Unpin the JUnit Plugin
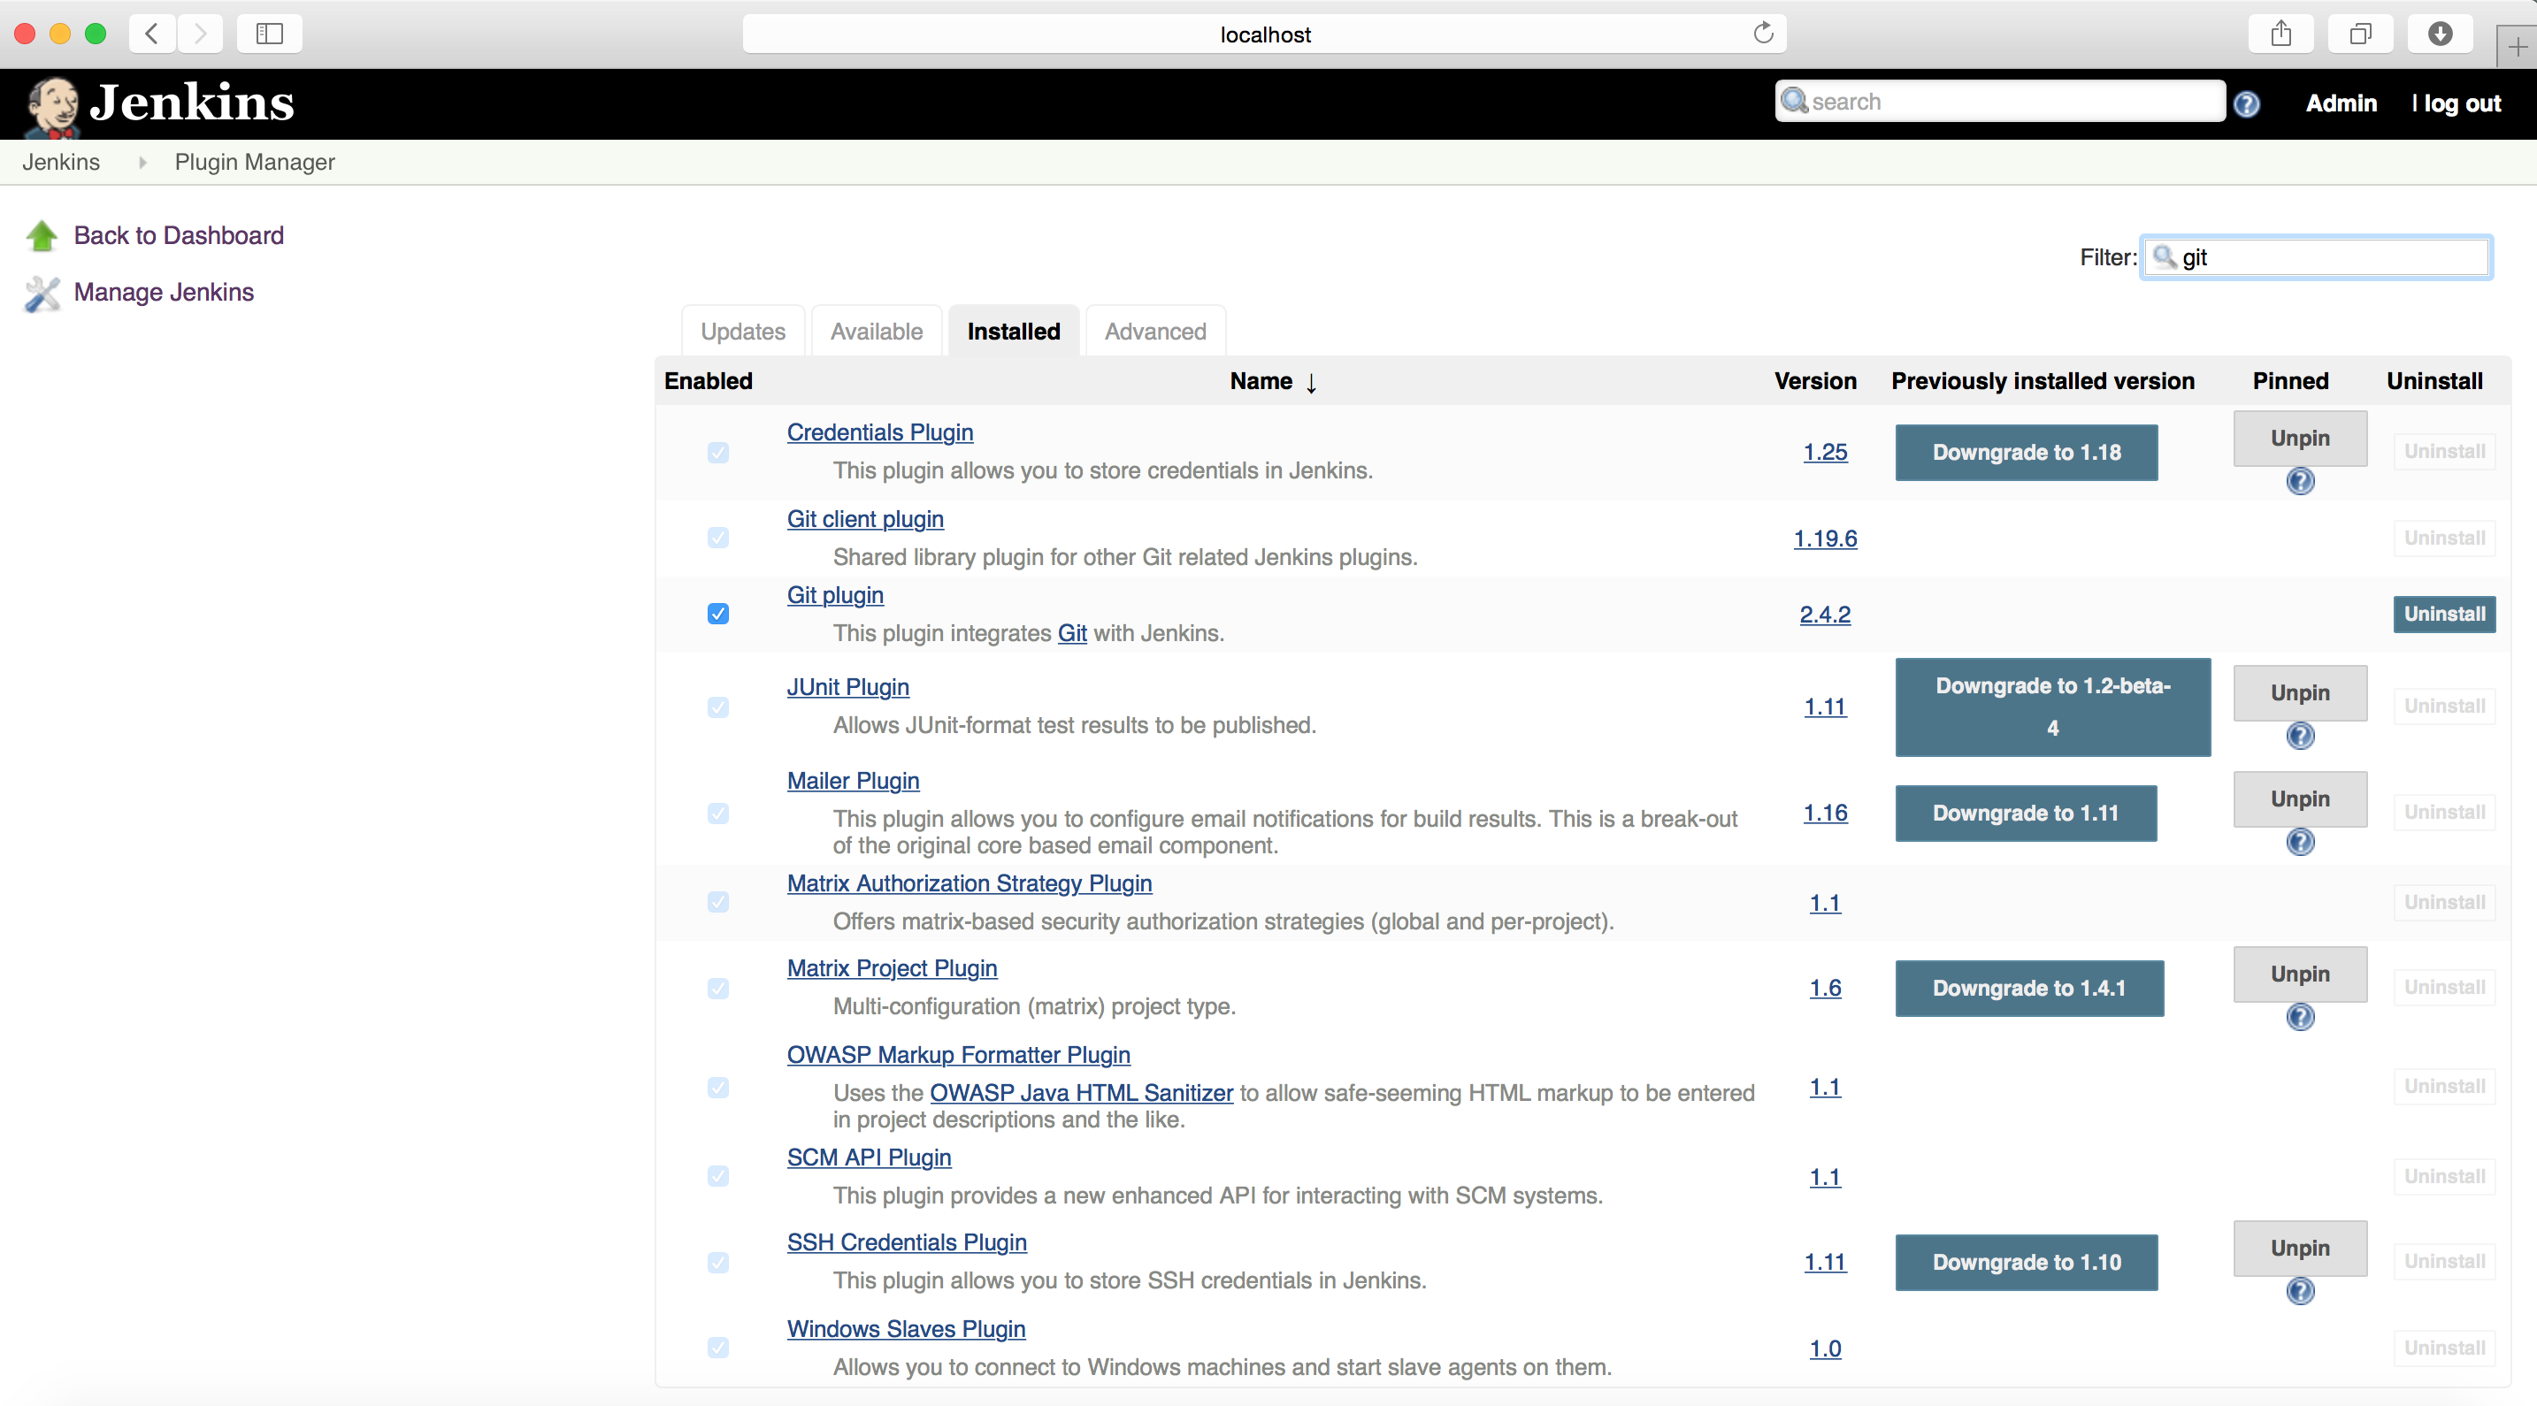The image size is (2537, 1406). [x=2300, y=693]
